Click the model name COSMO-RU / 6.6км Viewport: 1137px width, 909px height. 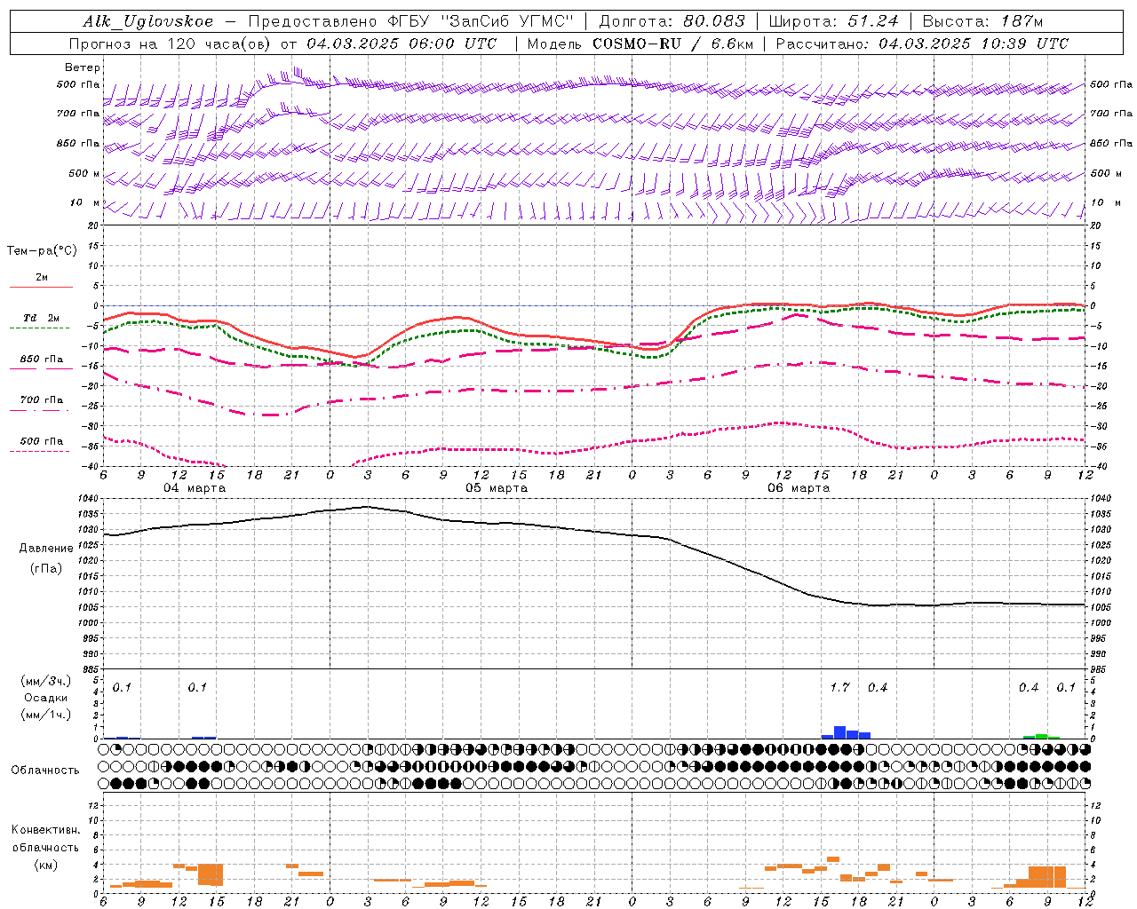point(673,43)
